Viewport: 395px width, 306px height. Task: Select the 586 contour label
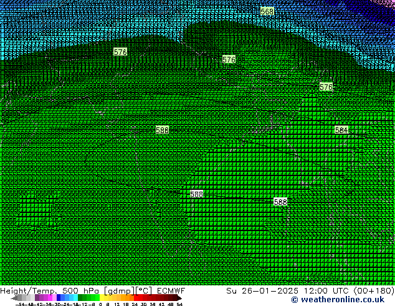pyautogui.click(x=162, y=130)
